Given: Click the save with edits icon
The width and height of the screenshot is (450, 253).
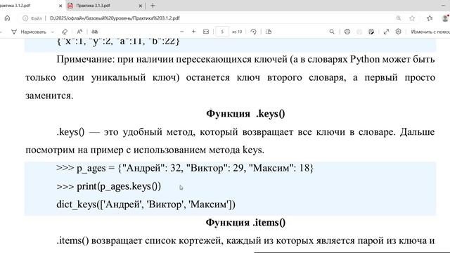Looking at the screenshot, I should (371, 32).
